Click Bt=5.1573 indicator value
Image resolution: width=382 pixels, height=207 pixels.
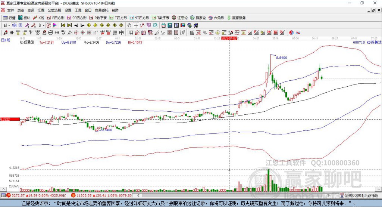(135, 42)
